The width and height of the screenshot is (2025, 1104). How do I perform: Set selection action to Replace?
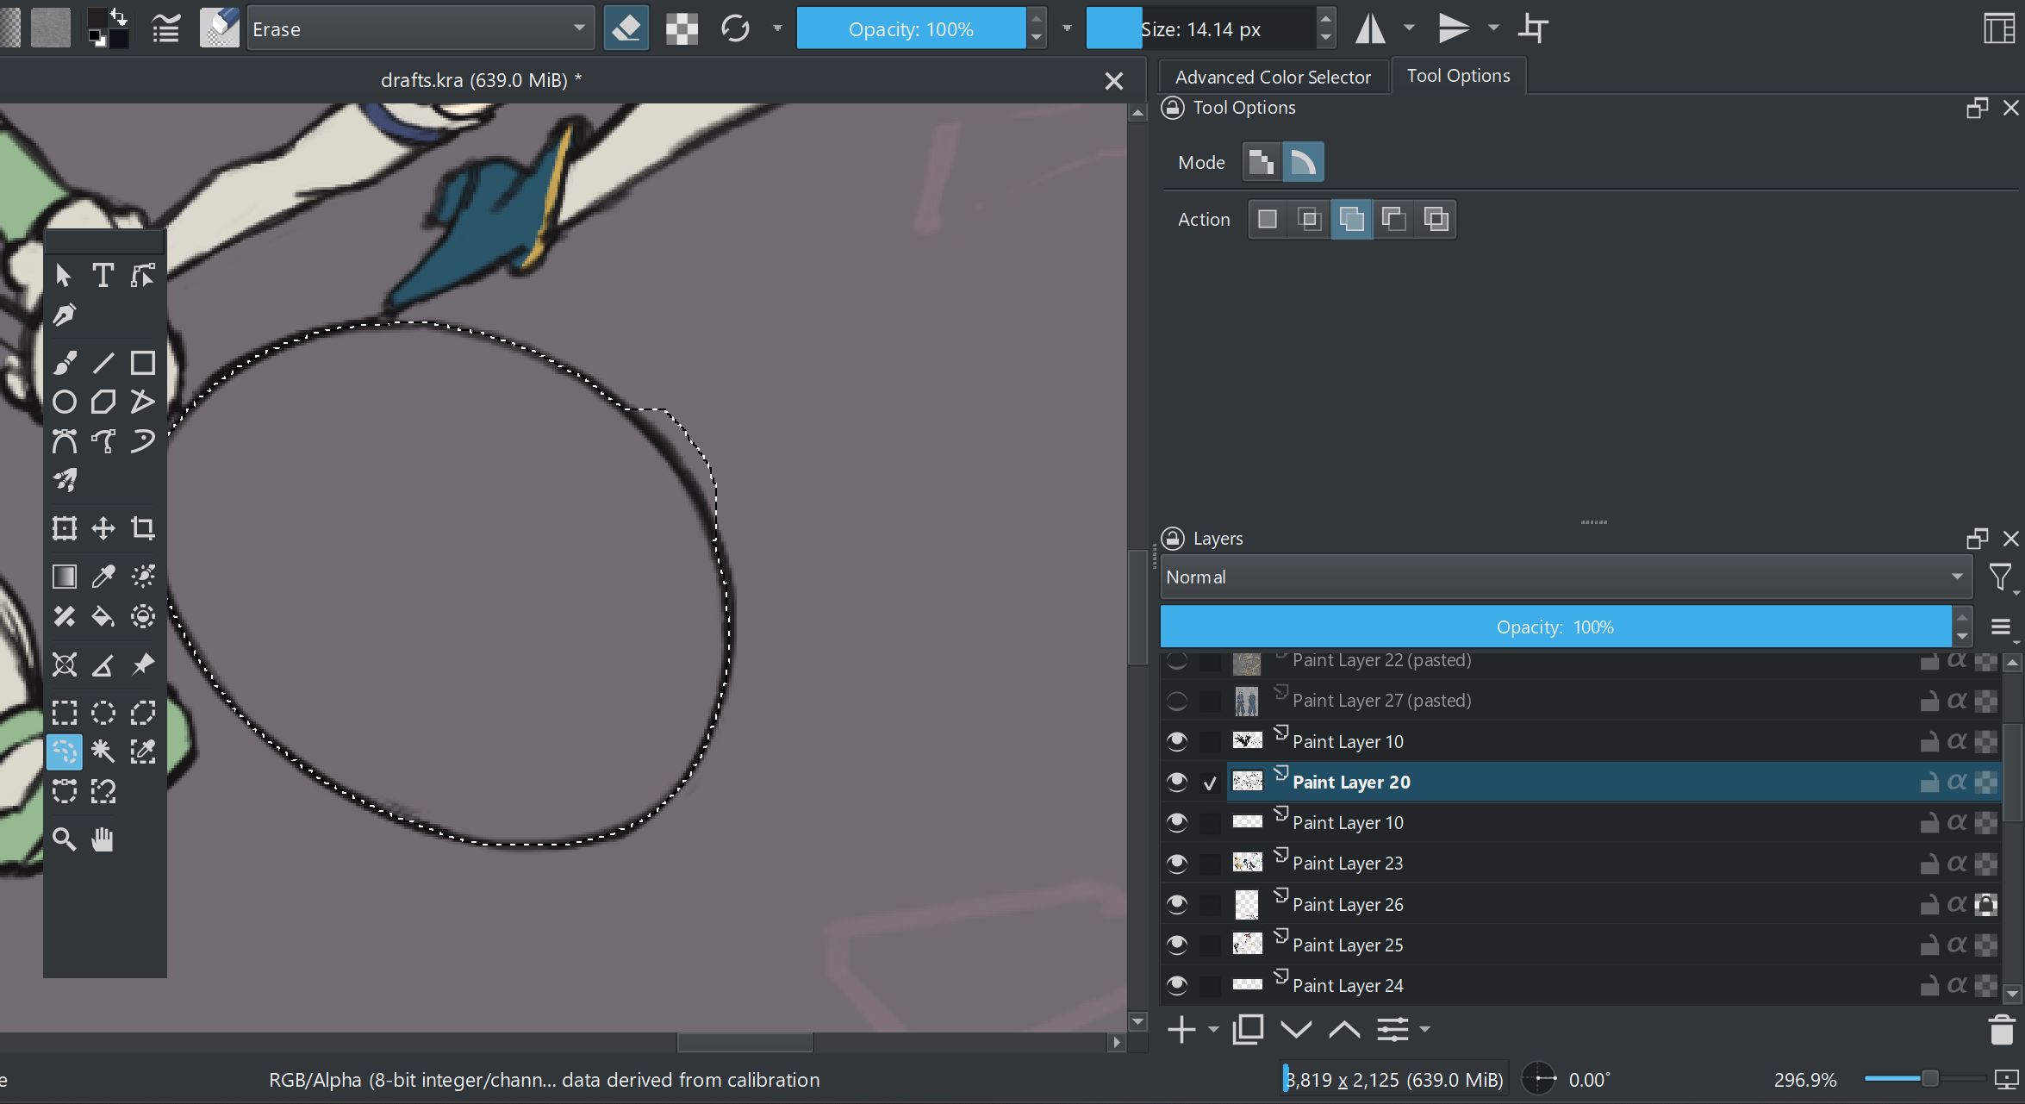[x=1268, y=219]
